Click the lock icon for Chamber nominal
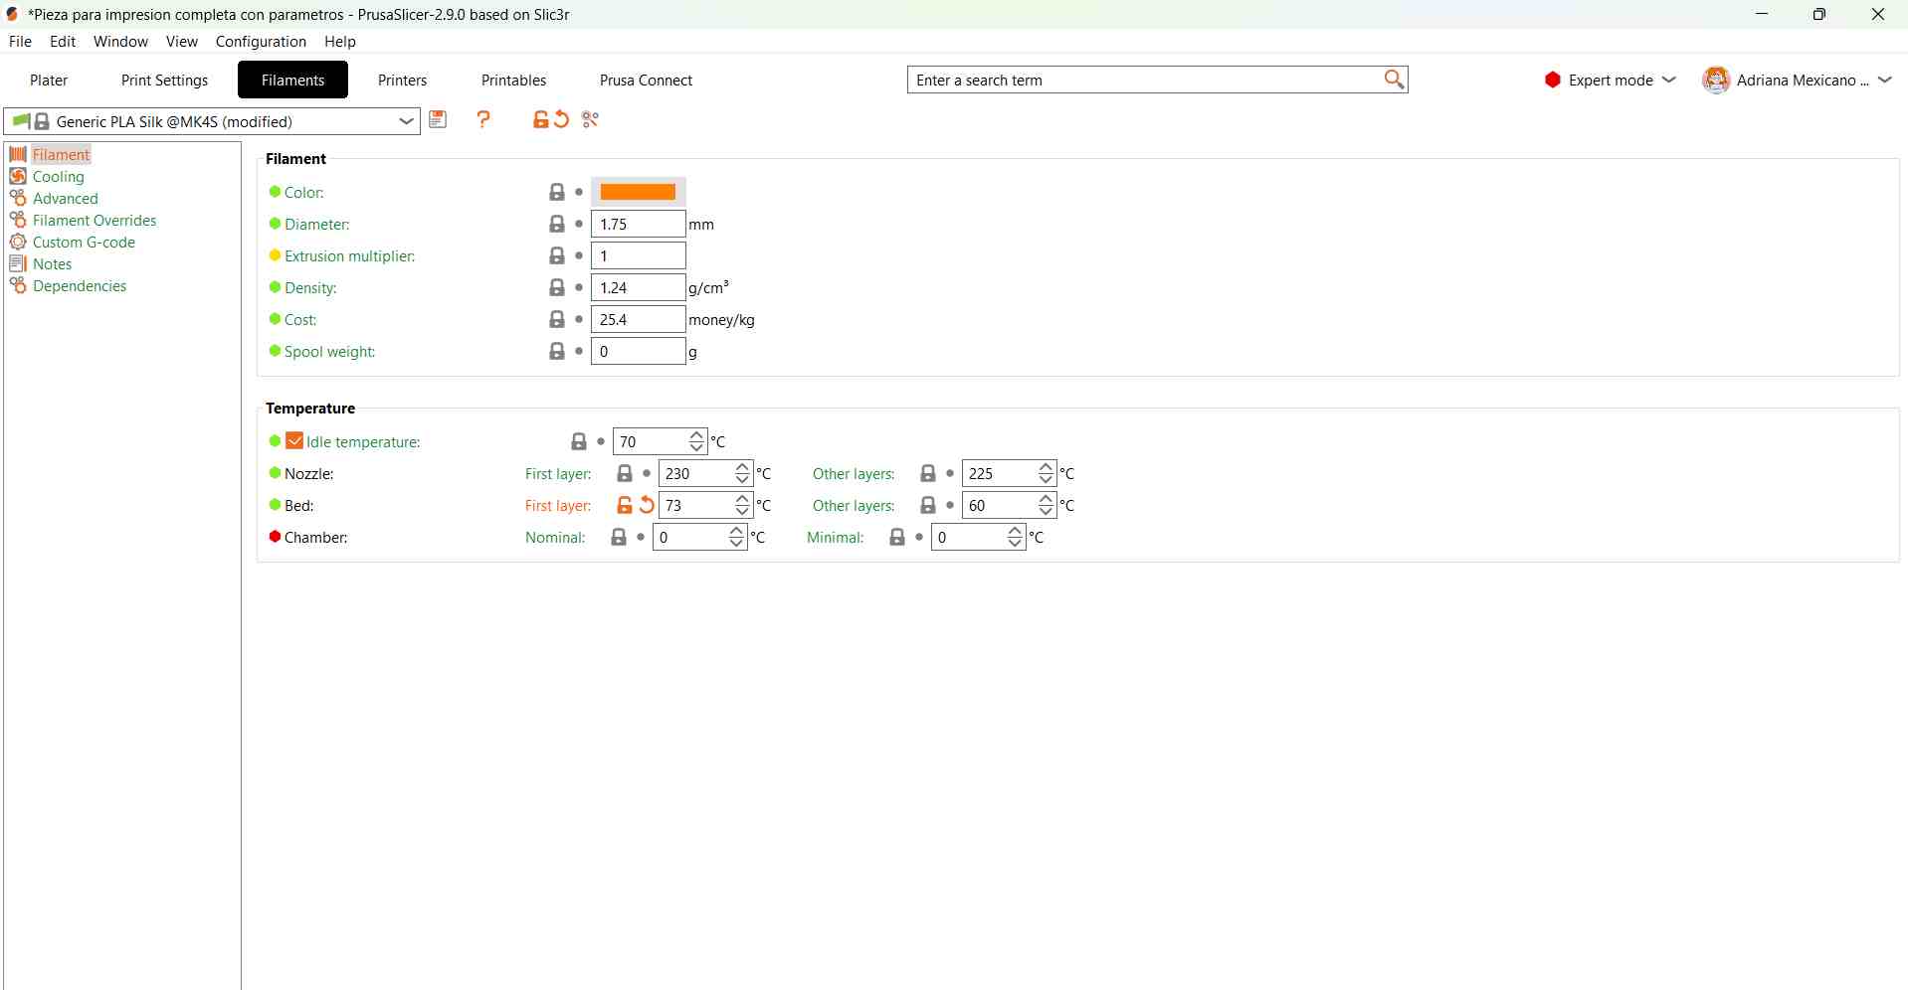 pyautogui.click(x=620, y=537)
